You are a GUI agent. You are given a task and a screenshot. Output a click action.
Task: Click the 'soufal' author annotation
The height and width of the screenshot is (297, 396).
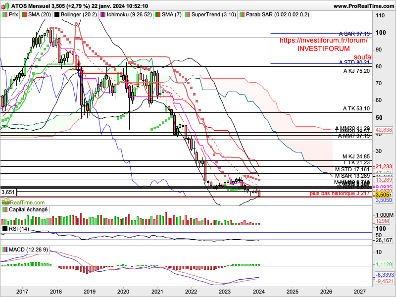tap(363, 57)
